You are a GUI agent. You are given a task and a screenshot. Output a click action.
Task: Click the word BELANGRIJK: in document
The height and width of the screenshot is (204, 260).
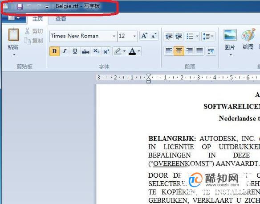[172, 138]
